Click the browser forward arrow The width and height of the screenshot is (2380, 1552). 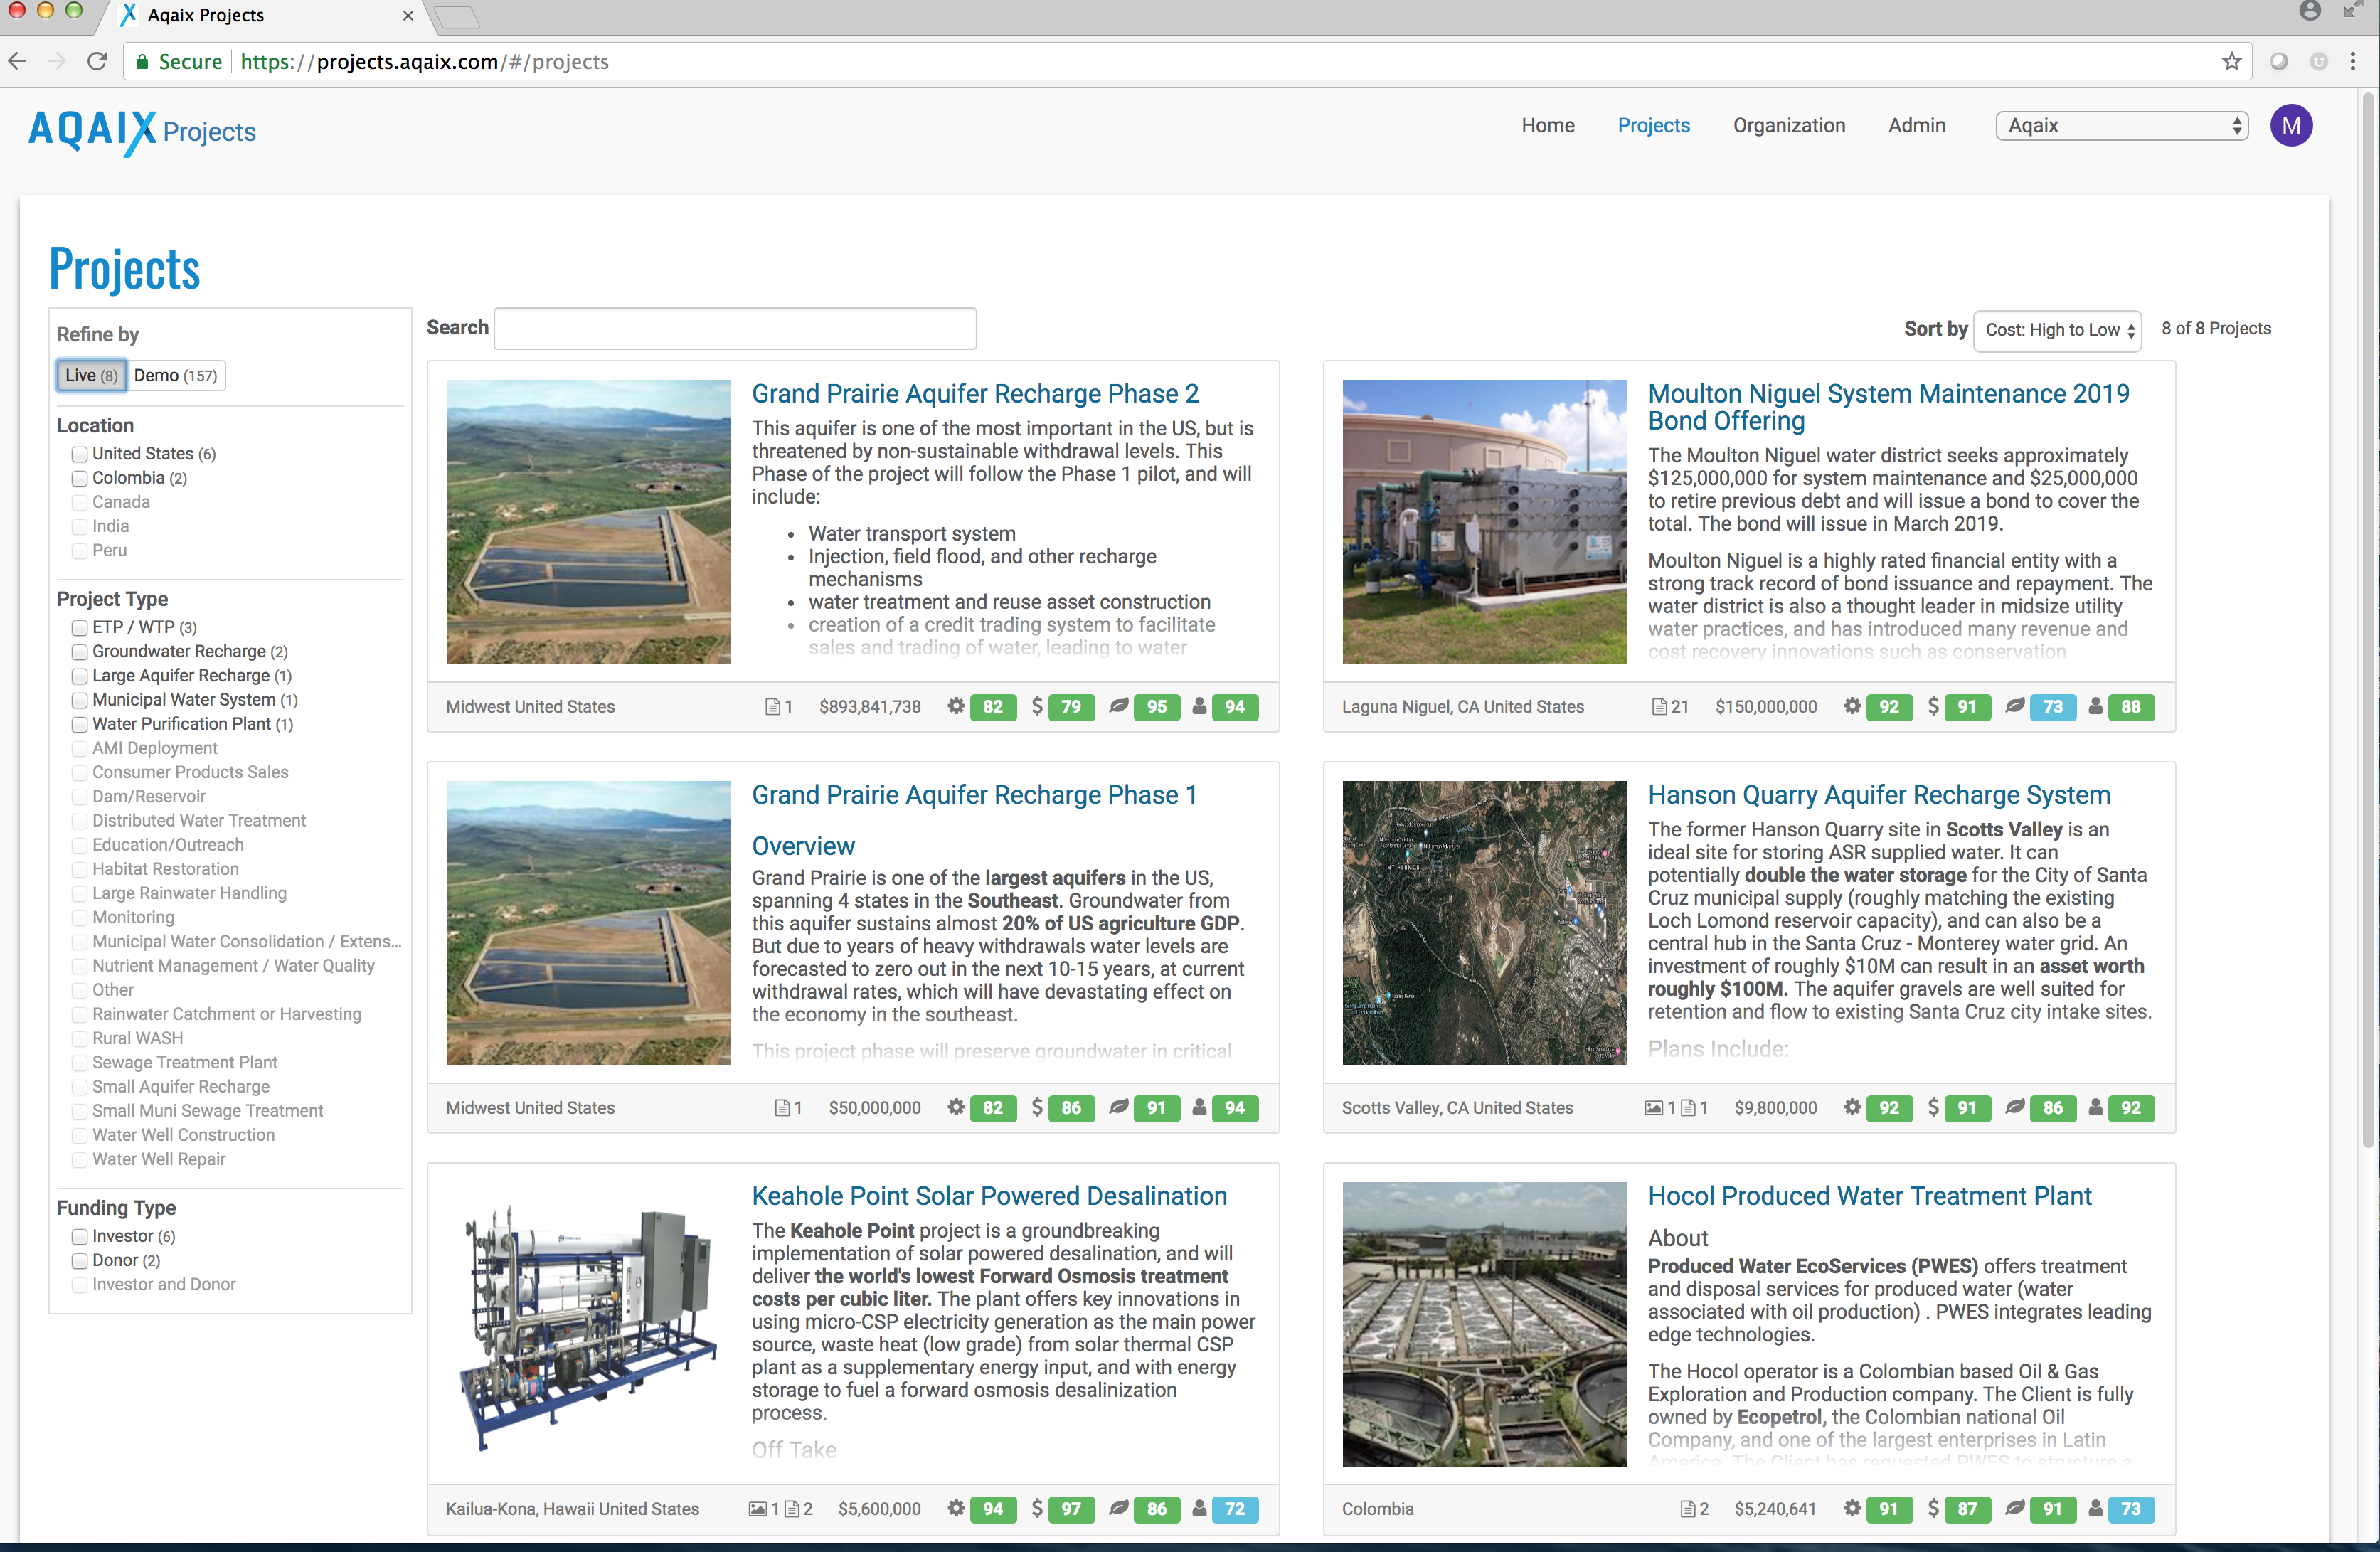click(x=57, y=62)
